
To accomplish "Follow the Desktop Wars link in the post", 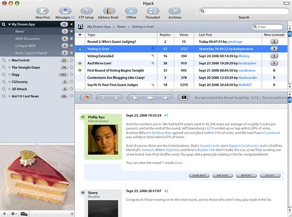I will coord(162,133).
